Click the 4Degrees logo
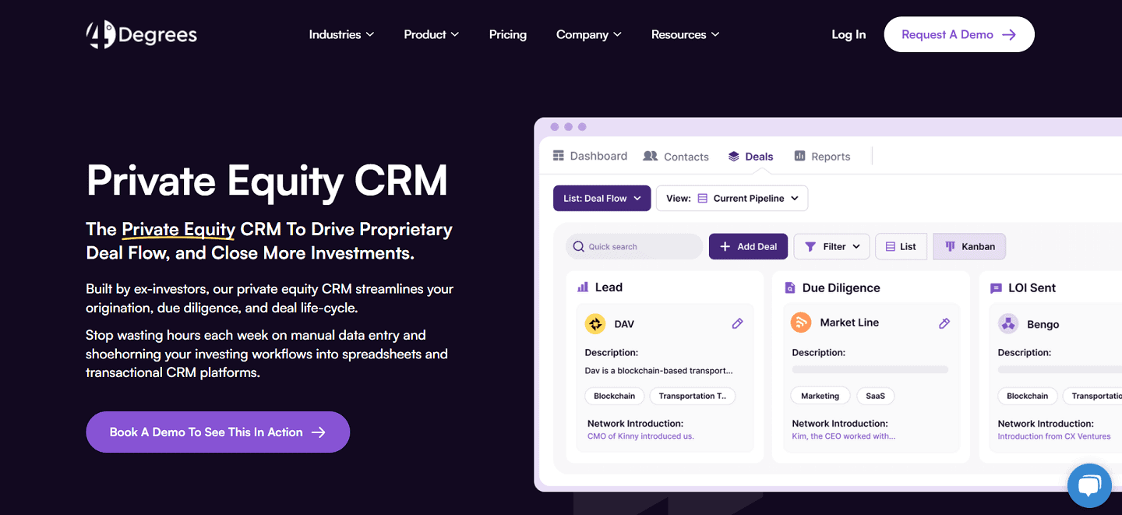Screen dimensions: 1122x515 [140, 34]
